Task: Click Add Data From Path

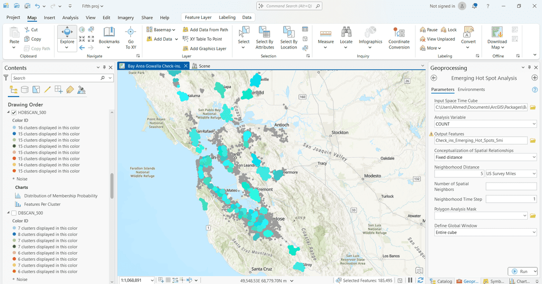Action: click(205, 30)
